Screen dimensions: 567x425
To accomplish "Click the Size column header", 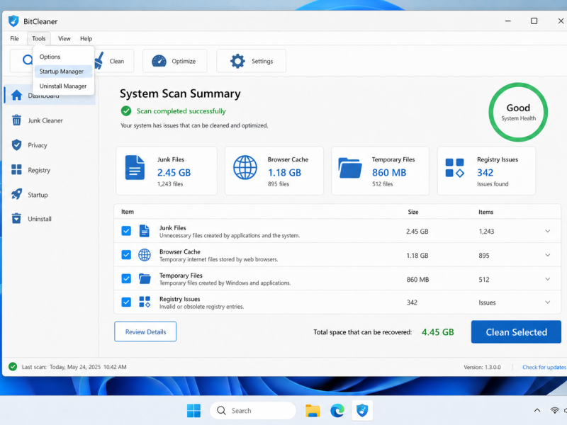I will click(413, 212).
